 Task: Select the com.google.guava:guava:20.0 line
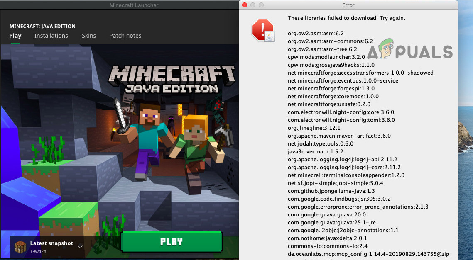pos(327,214)
